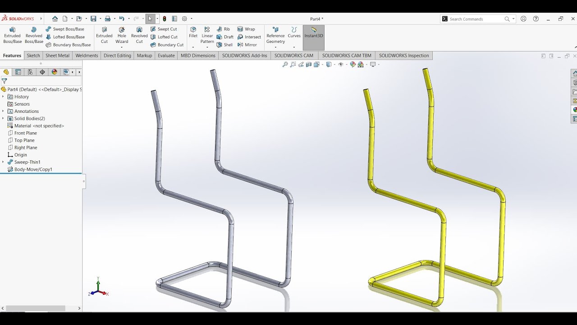577x325 pixels.
Task: Select the Lofted Cut command
Action: tap(164, 37)
